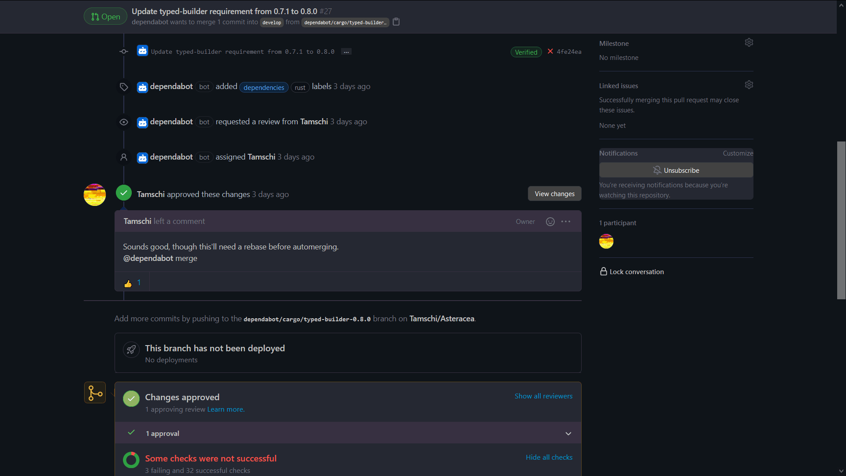Click the vertical page scrollbar

pyautogui.click(x=841, y=220)
